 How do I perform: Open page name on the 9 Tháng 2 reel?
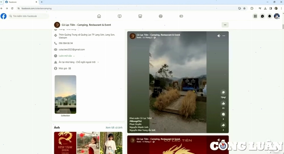coord(158,139)
